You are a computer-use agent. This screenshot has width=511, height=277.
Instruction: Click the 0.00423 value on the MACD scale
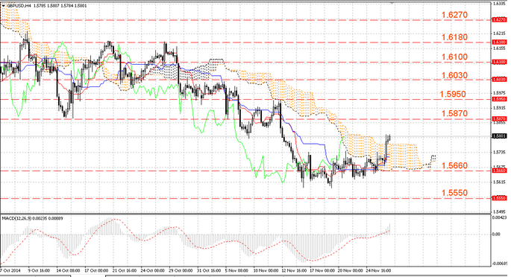click(x=500, y=217)
